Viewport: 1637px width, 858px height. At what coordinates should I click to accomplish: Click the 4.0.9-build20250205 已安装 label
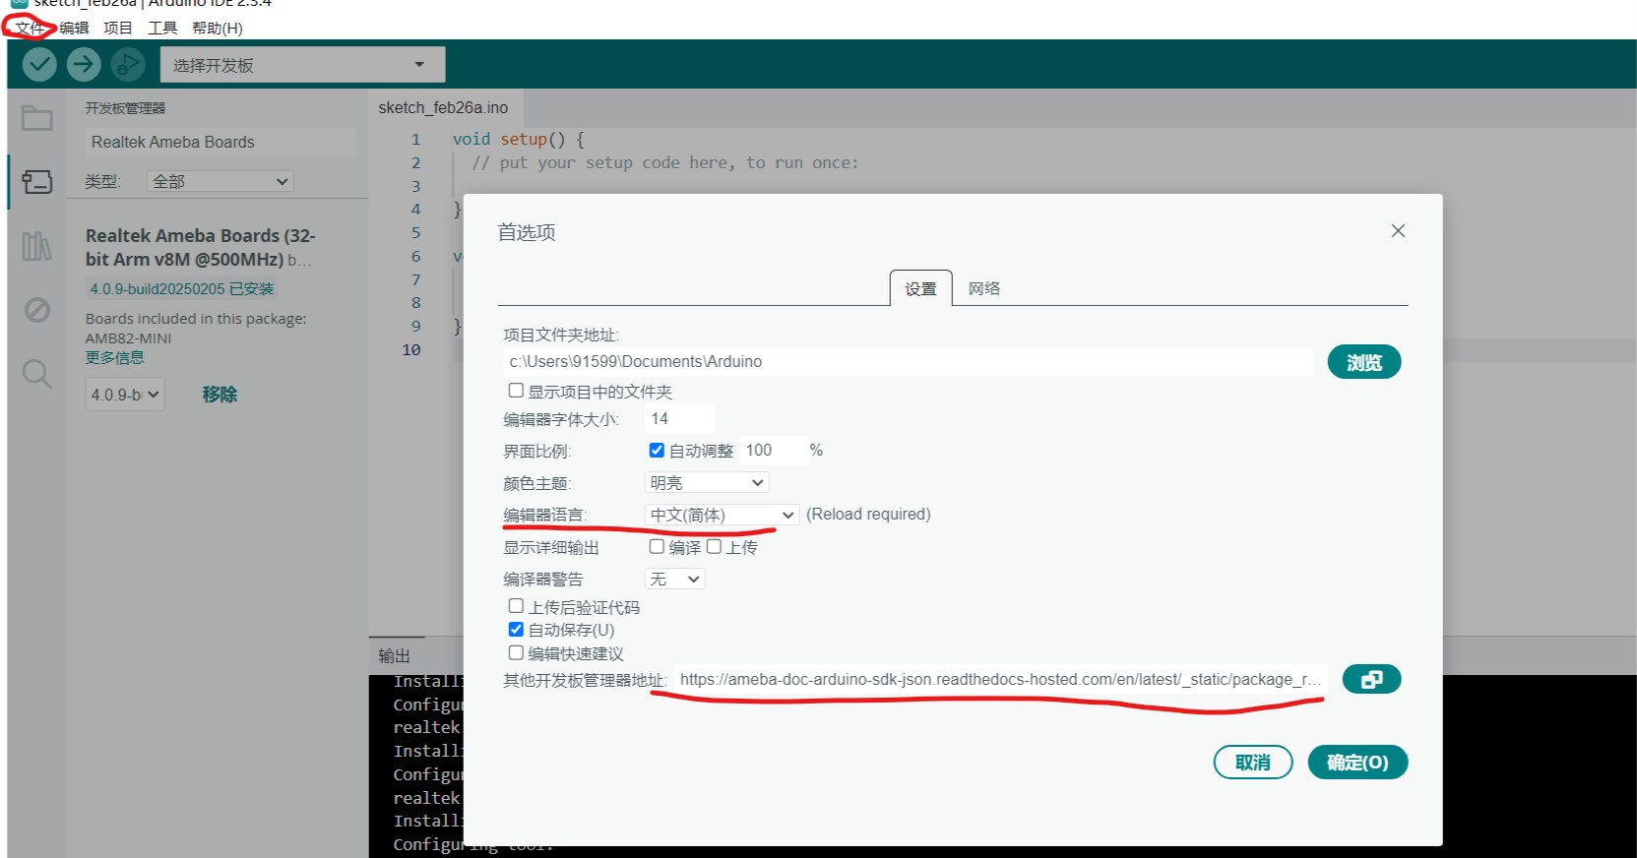coord(182,289)
